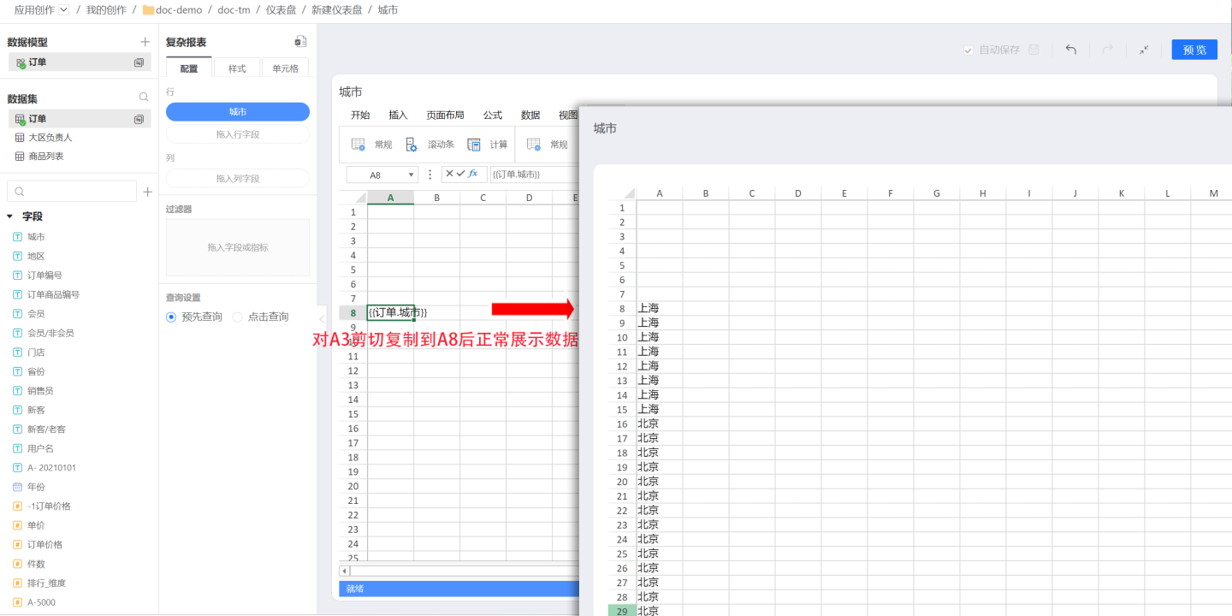Click the 就绪 status bar text
This screenshot has width=1232, height=616.
point(355,589)
